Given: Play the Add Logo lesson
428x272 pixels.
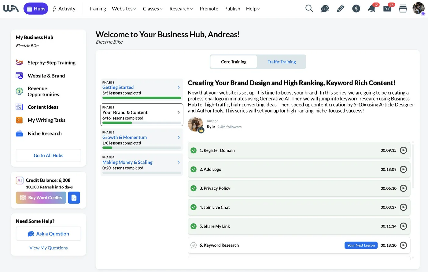Looking at the screenshot, I should (404, 169).
